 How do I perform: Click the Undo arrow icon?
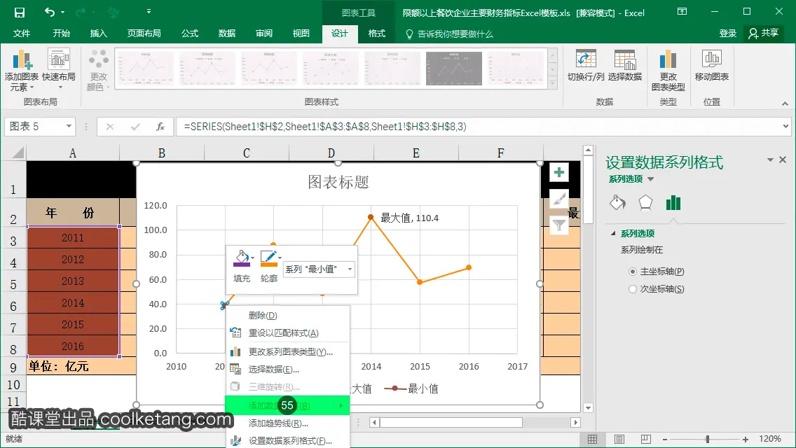coord(49,12)
